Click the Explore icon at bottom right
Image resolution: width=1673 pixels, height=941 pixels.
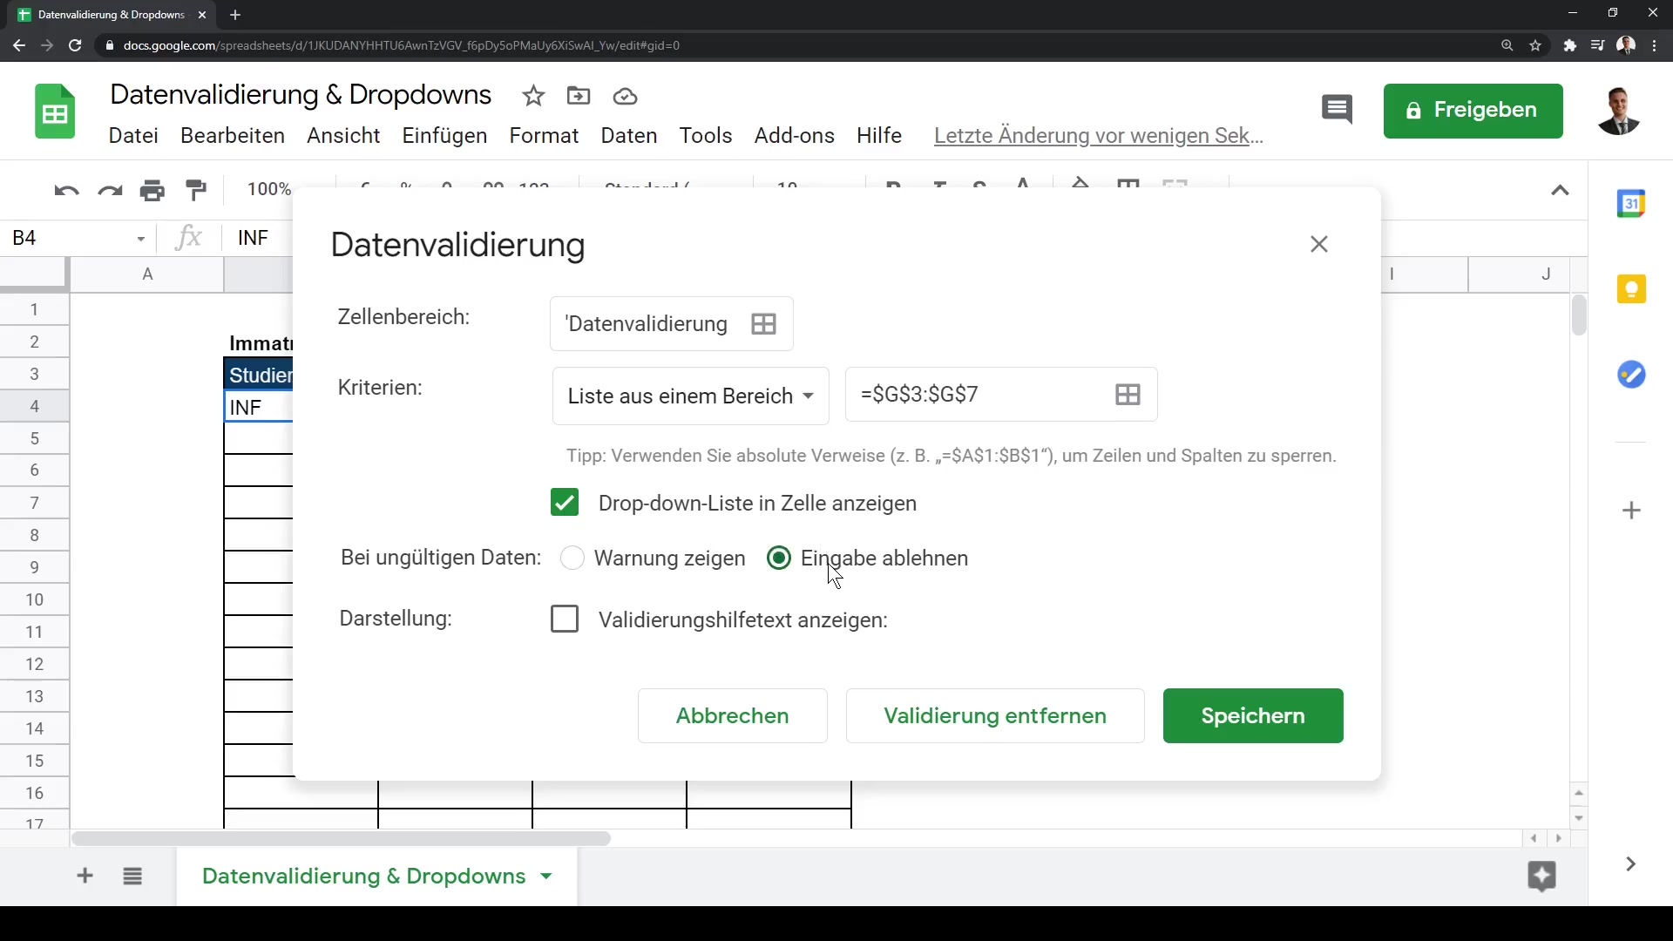[1541, 876]
